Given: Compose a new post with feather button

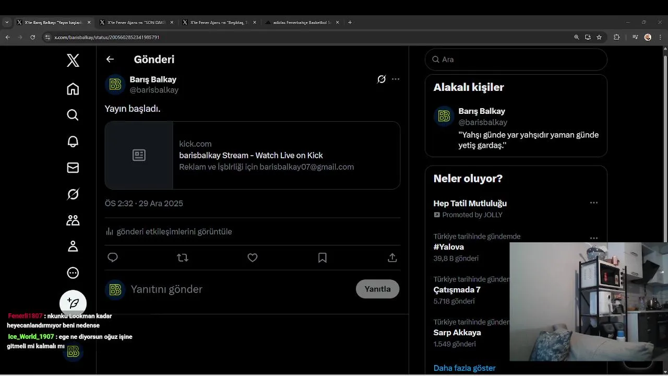Looking at the screenshot, I should coord(73,303).
